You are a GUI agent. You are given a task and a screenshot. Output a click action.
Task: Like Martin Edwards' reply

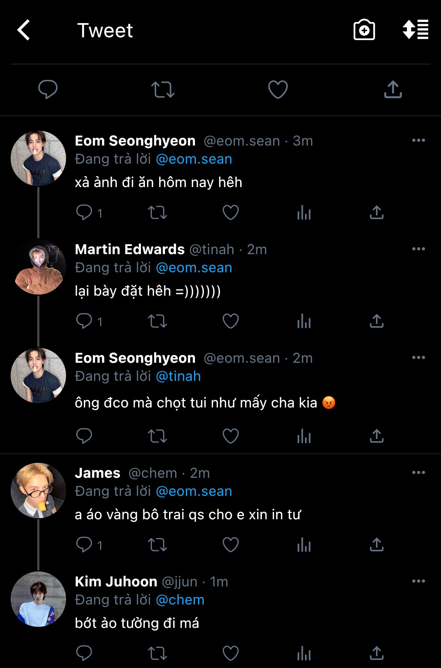click(230, 321)
